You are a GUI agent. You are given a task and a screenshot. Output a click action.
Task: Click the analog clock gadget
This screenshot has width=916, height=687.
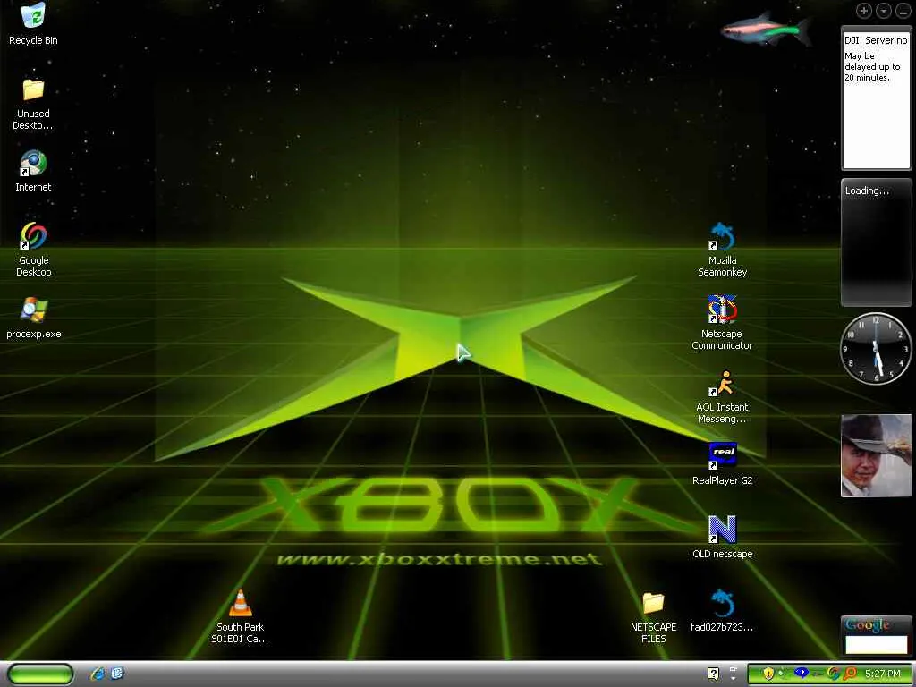[876, 349]
